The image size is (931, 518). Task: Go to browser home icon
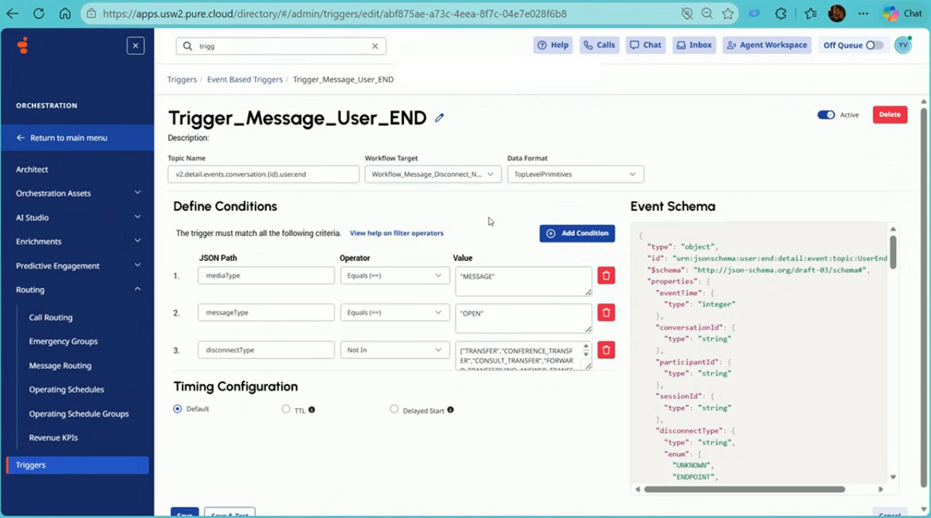point(65,13)
